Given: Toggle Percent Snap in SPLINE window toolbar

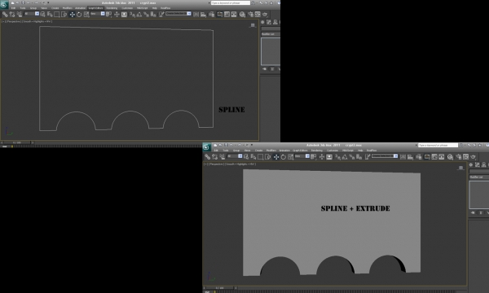Looking at the screenshot, I should click(147, 14).
